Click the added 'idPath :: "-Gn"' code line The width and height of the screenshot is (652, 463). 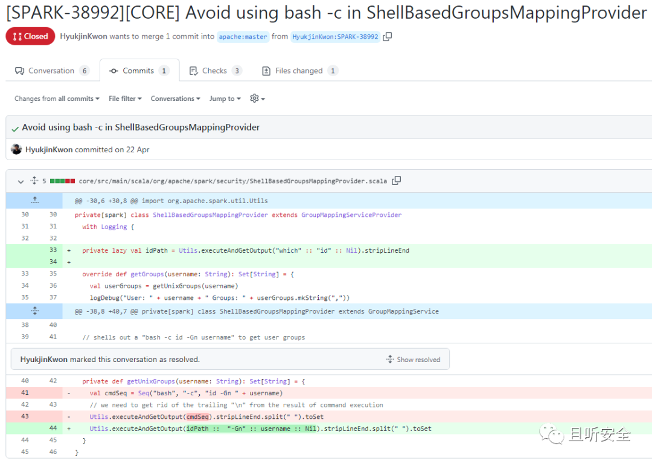[260, 429]
